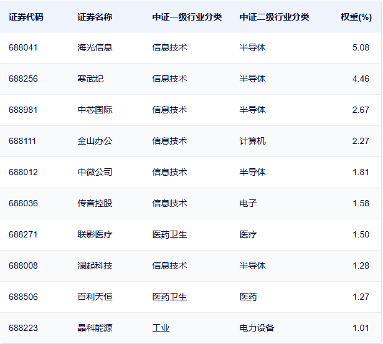Image resolution: width=383 pixels, height=344 pixels.
Task: Click the 证券名称 column header
Action: [x=95, y=17]
